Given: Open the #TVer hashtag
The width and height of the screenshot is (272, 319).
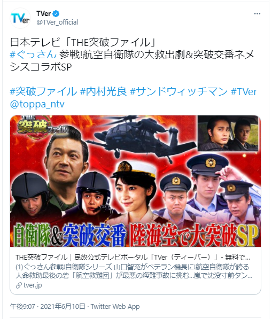Looking at the screenshot, I should pyautogui.click(x=244, y=91).
